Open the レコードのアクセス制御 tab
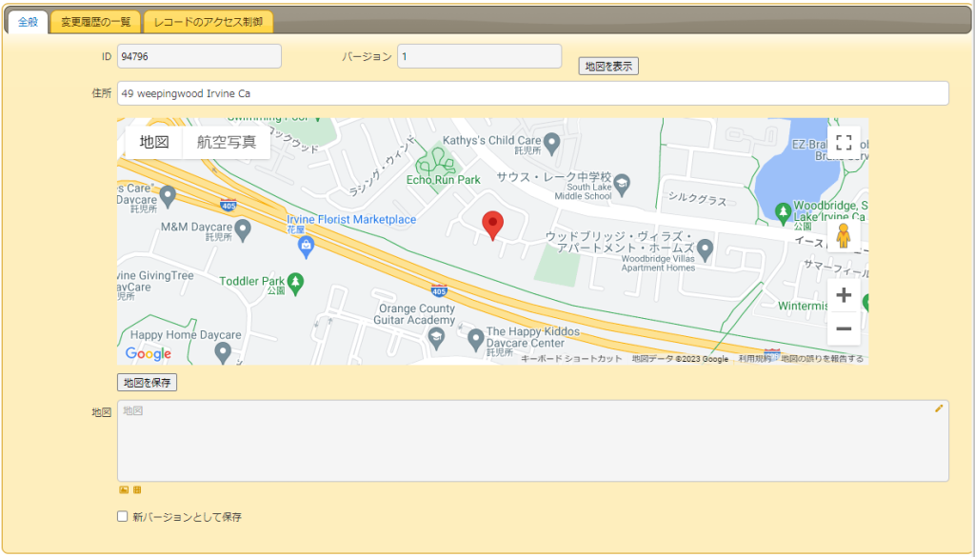Viewport: 975px width, 557px height. coord(209,23)
